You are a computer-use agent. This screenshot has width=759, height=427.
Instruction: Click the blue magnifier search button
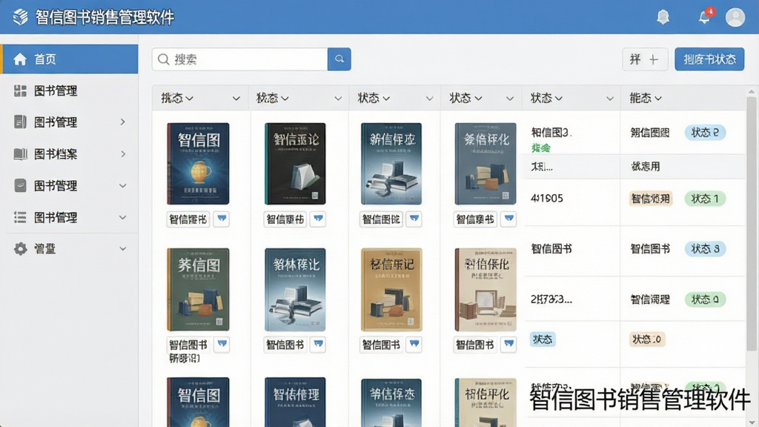pos(339,59)
